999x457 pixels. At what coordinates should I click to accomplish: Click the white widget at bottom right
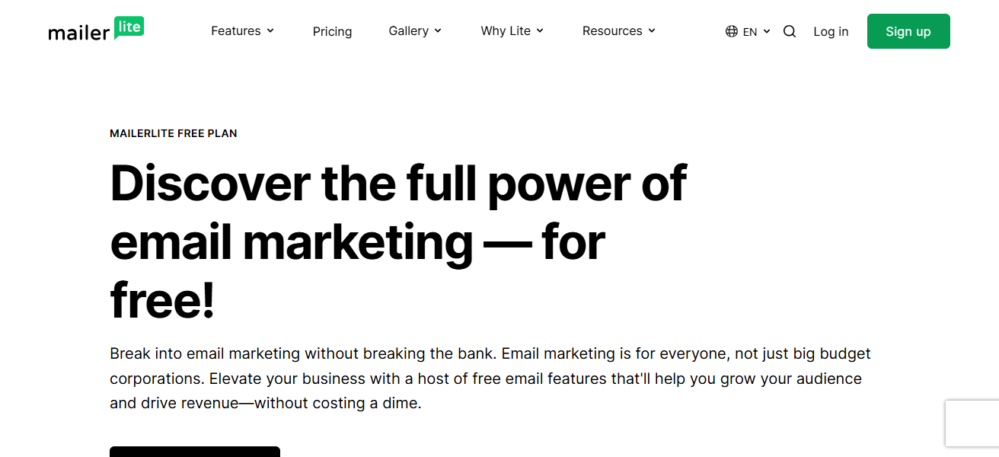click(x=975, y=423)
